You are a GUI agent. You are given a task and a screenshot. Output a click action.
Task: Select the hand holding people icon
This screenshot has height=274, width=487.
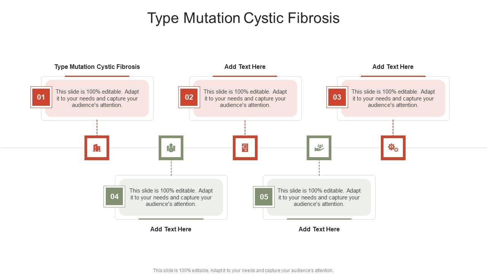319,148
